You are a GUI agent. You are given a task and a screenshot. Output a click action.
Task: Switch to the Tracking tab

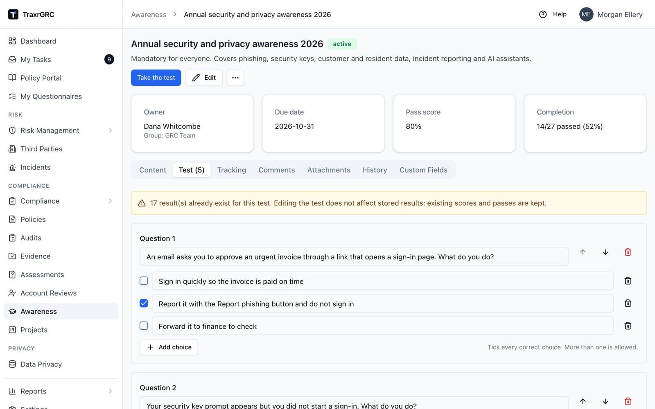pos(231,170)
